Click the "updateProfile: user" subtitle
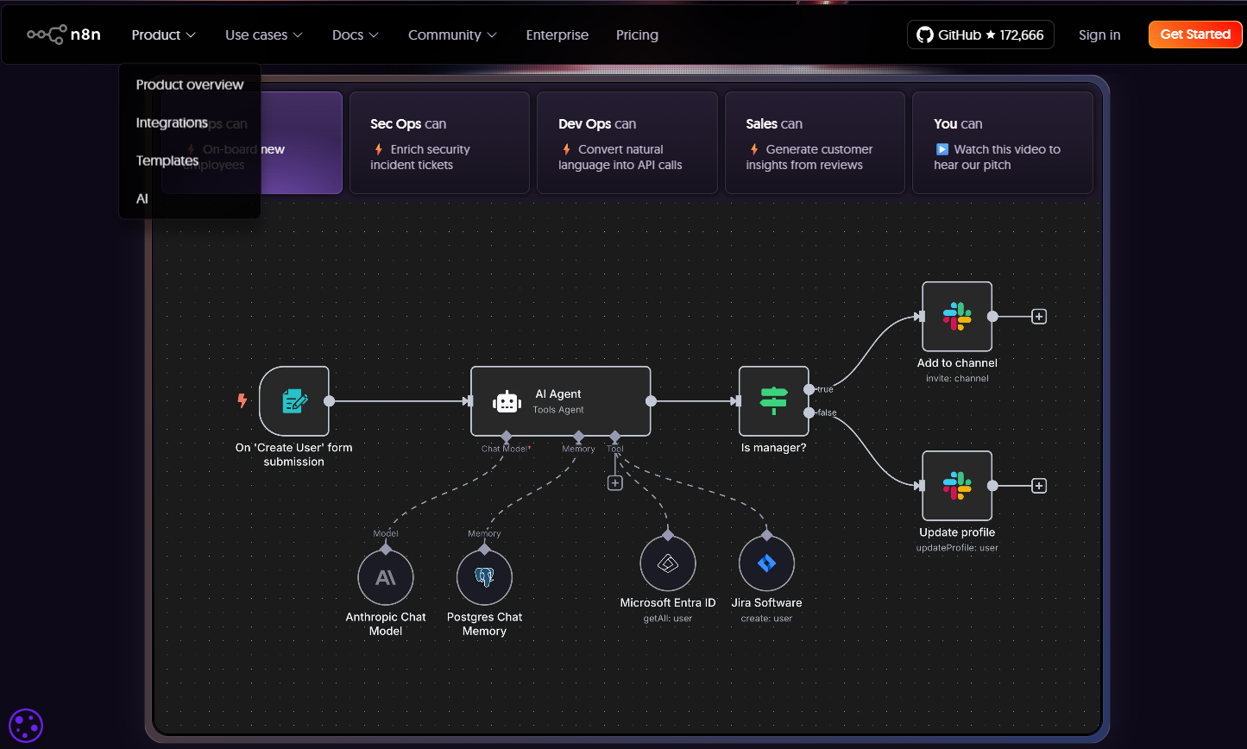Screen dimensions: 1247x749 (957, 548)
